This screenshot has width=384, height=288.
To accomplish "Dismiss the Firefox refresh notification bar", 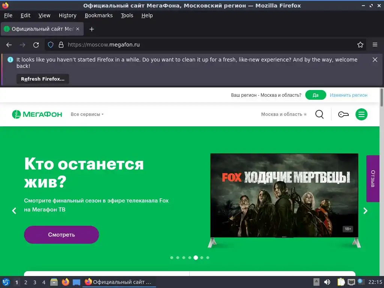I will click(375, 60).
